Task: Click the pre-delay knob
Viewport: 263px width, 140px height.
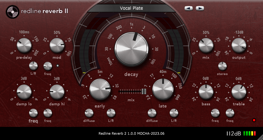Action: (x=24, y=45)
